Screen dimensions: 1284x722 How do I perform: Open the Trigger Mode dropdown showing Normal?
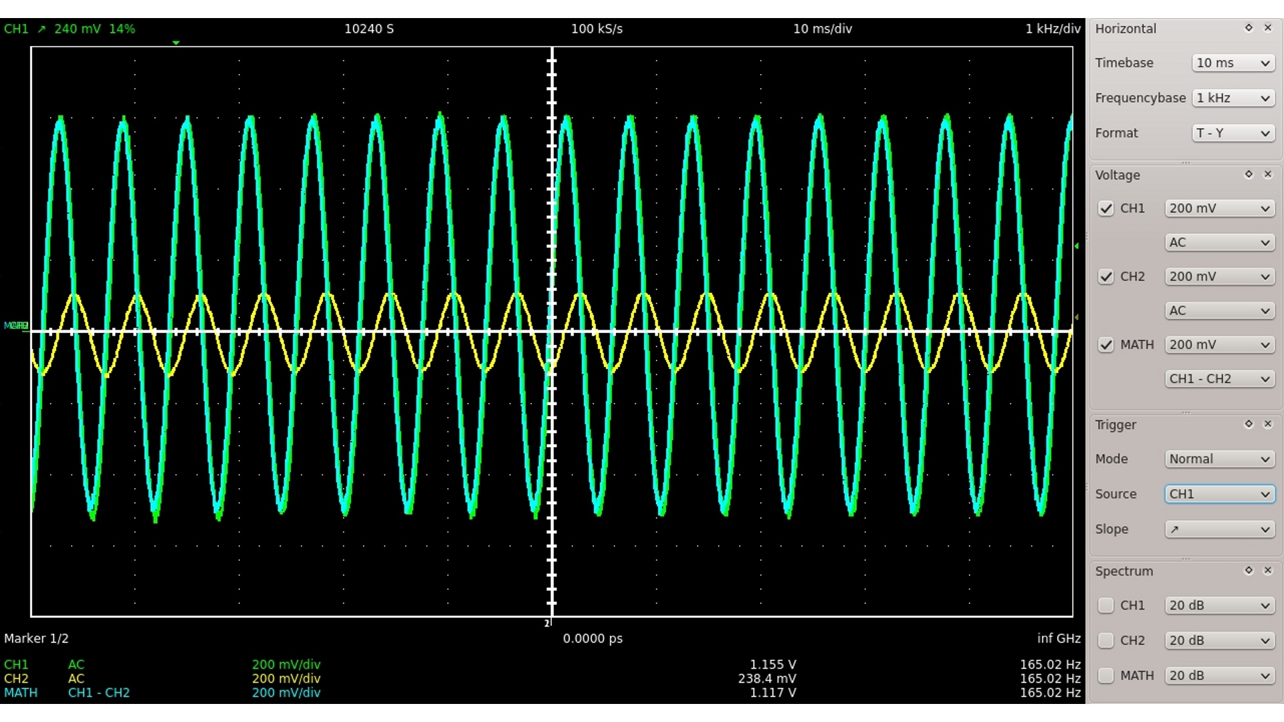pos(1218,459)
